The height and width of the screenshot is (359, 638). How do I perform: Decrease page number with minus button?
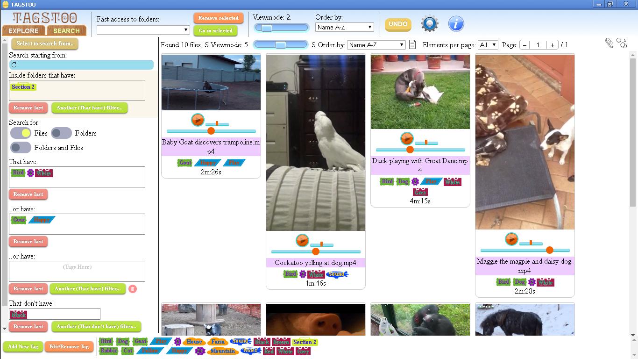tap(525, 45)
